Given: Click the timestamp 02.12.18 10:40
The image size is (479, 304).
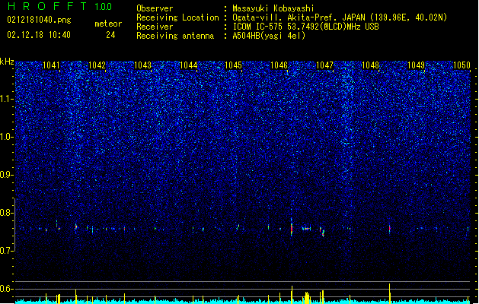Looking at the screenshot, I should click(39, 35).
